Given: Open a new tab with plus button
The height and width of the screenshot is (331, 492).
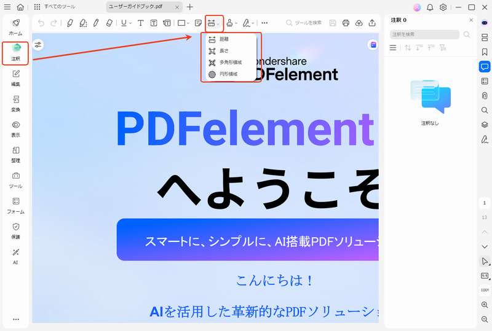Looking at the screenshot, I should 190,7.
